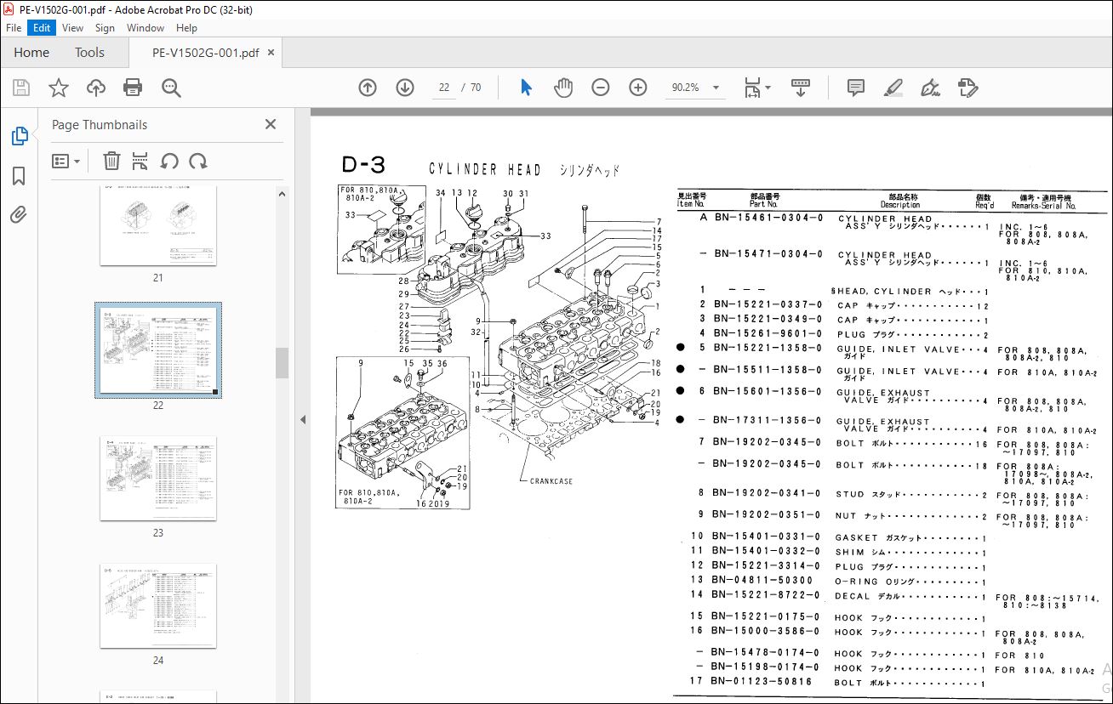Click the page break insert icon in thumbnails panel
This screenshot has width=1113, height=704.
(140, 161)
